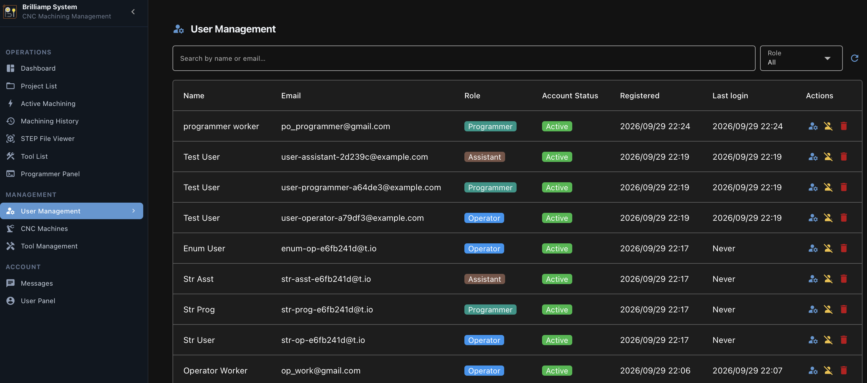Expand the User Management submenu chevron
This screenshot has height=383, width=867.
134,211
